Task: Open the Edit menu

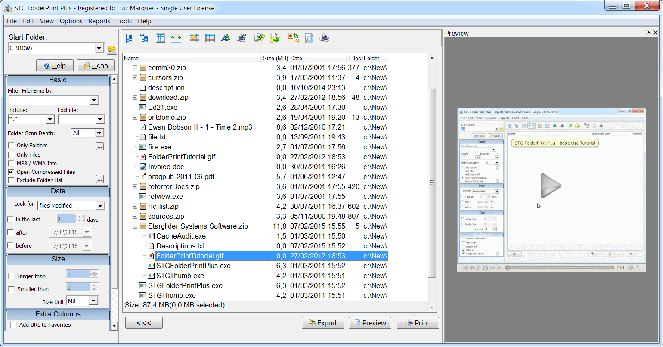Action: point(28,21)
